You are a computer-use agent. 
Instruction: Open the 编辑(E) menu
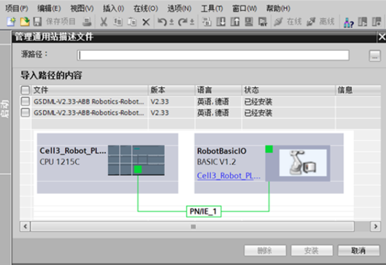(x=49, y=8)
